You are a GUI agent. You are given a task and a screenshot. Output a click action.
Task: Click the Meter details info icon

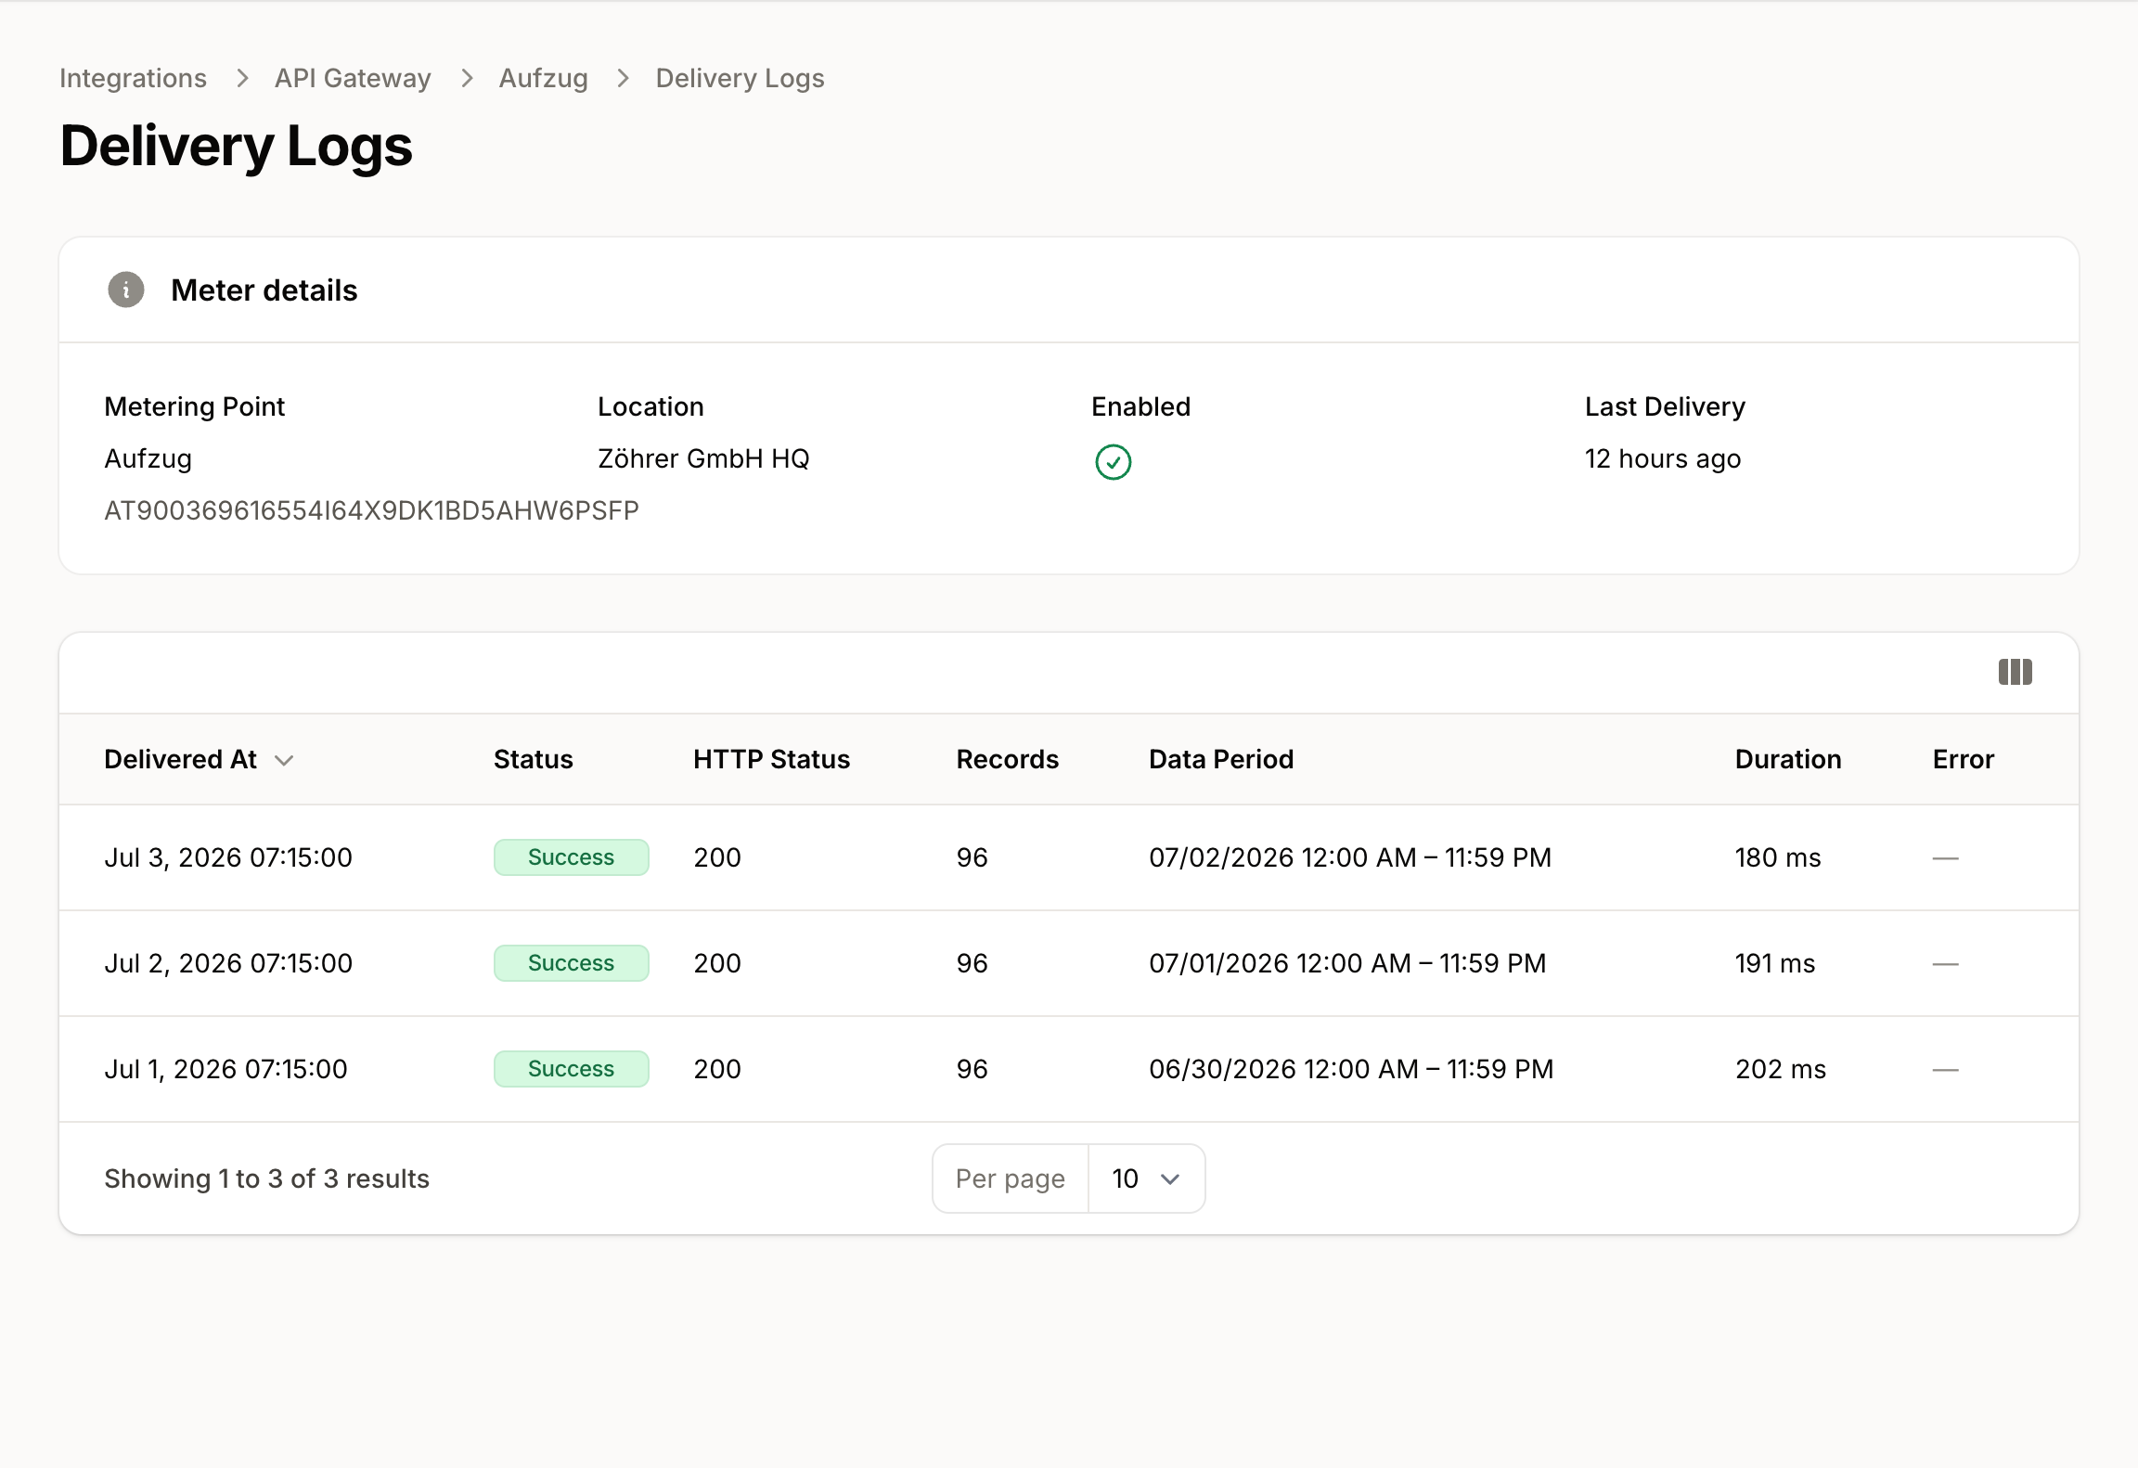pyautogui.click(x=126, y=290)
